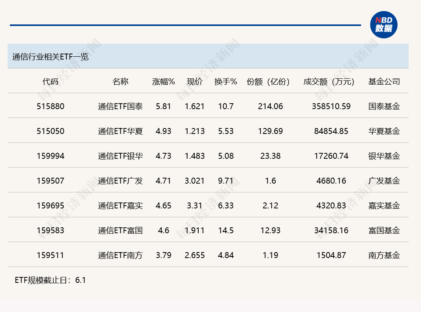Select turnover value 14.5
421x312 pixels.
coord(226,230)
